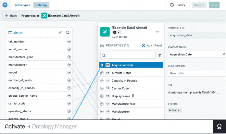
Task: Select the Carrier Code property row
Action: click(x=131, y=88)
